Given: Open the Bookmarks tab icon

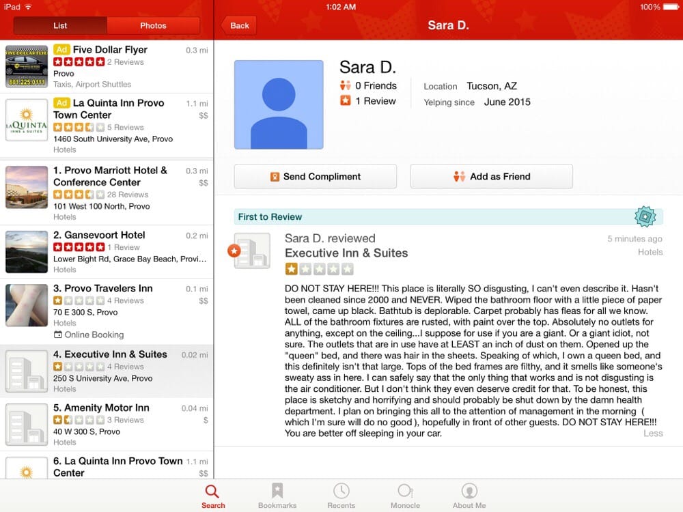Looking at the screenshot, I should pos(277,491).
